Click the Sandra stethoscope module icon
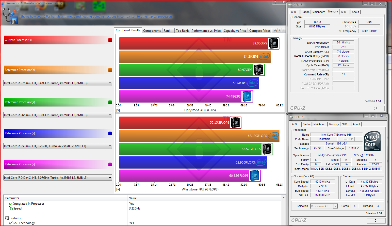 10,16
